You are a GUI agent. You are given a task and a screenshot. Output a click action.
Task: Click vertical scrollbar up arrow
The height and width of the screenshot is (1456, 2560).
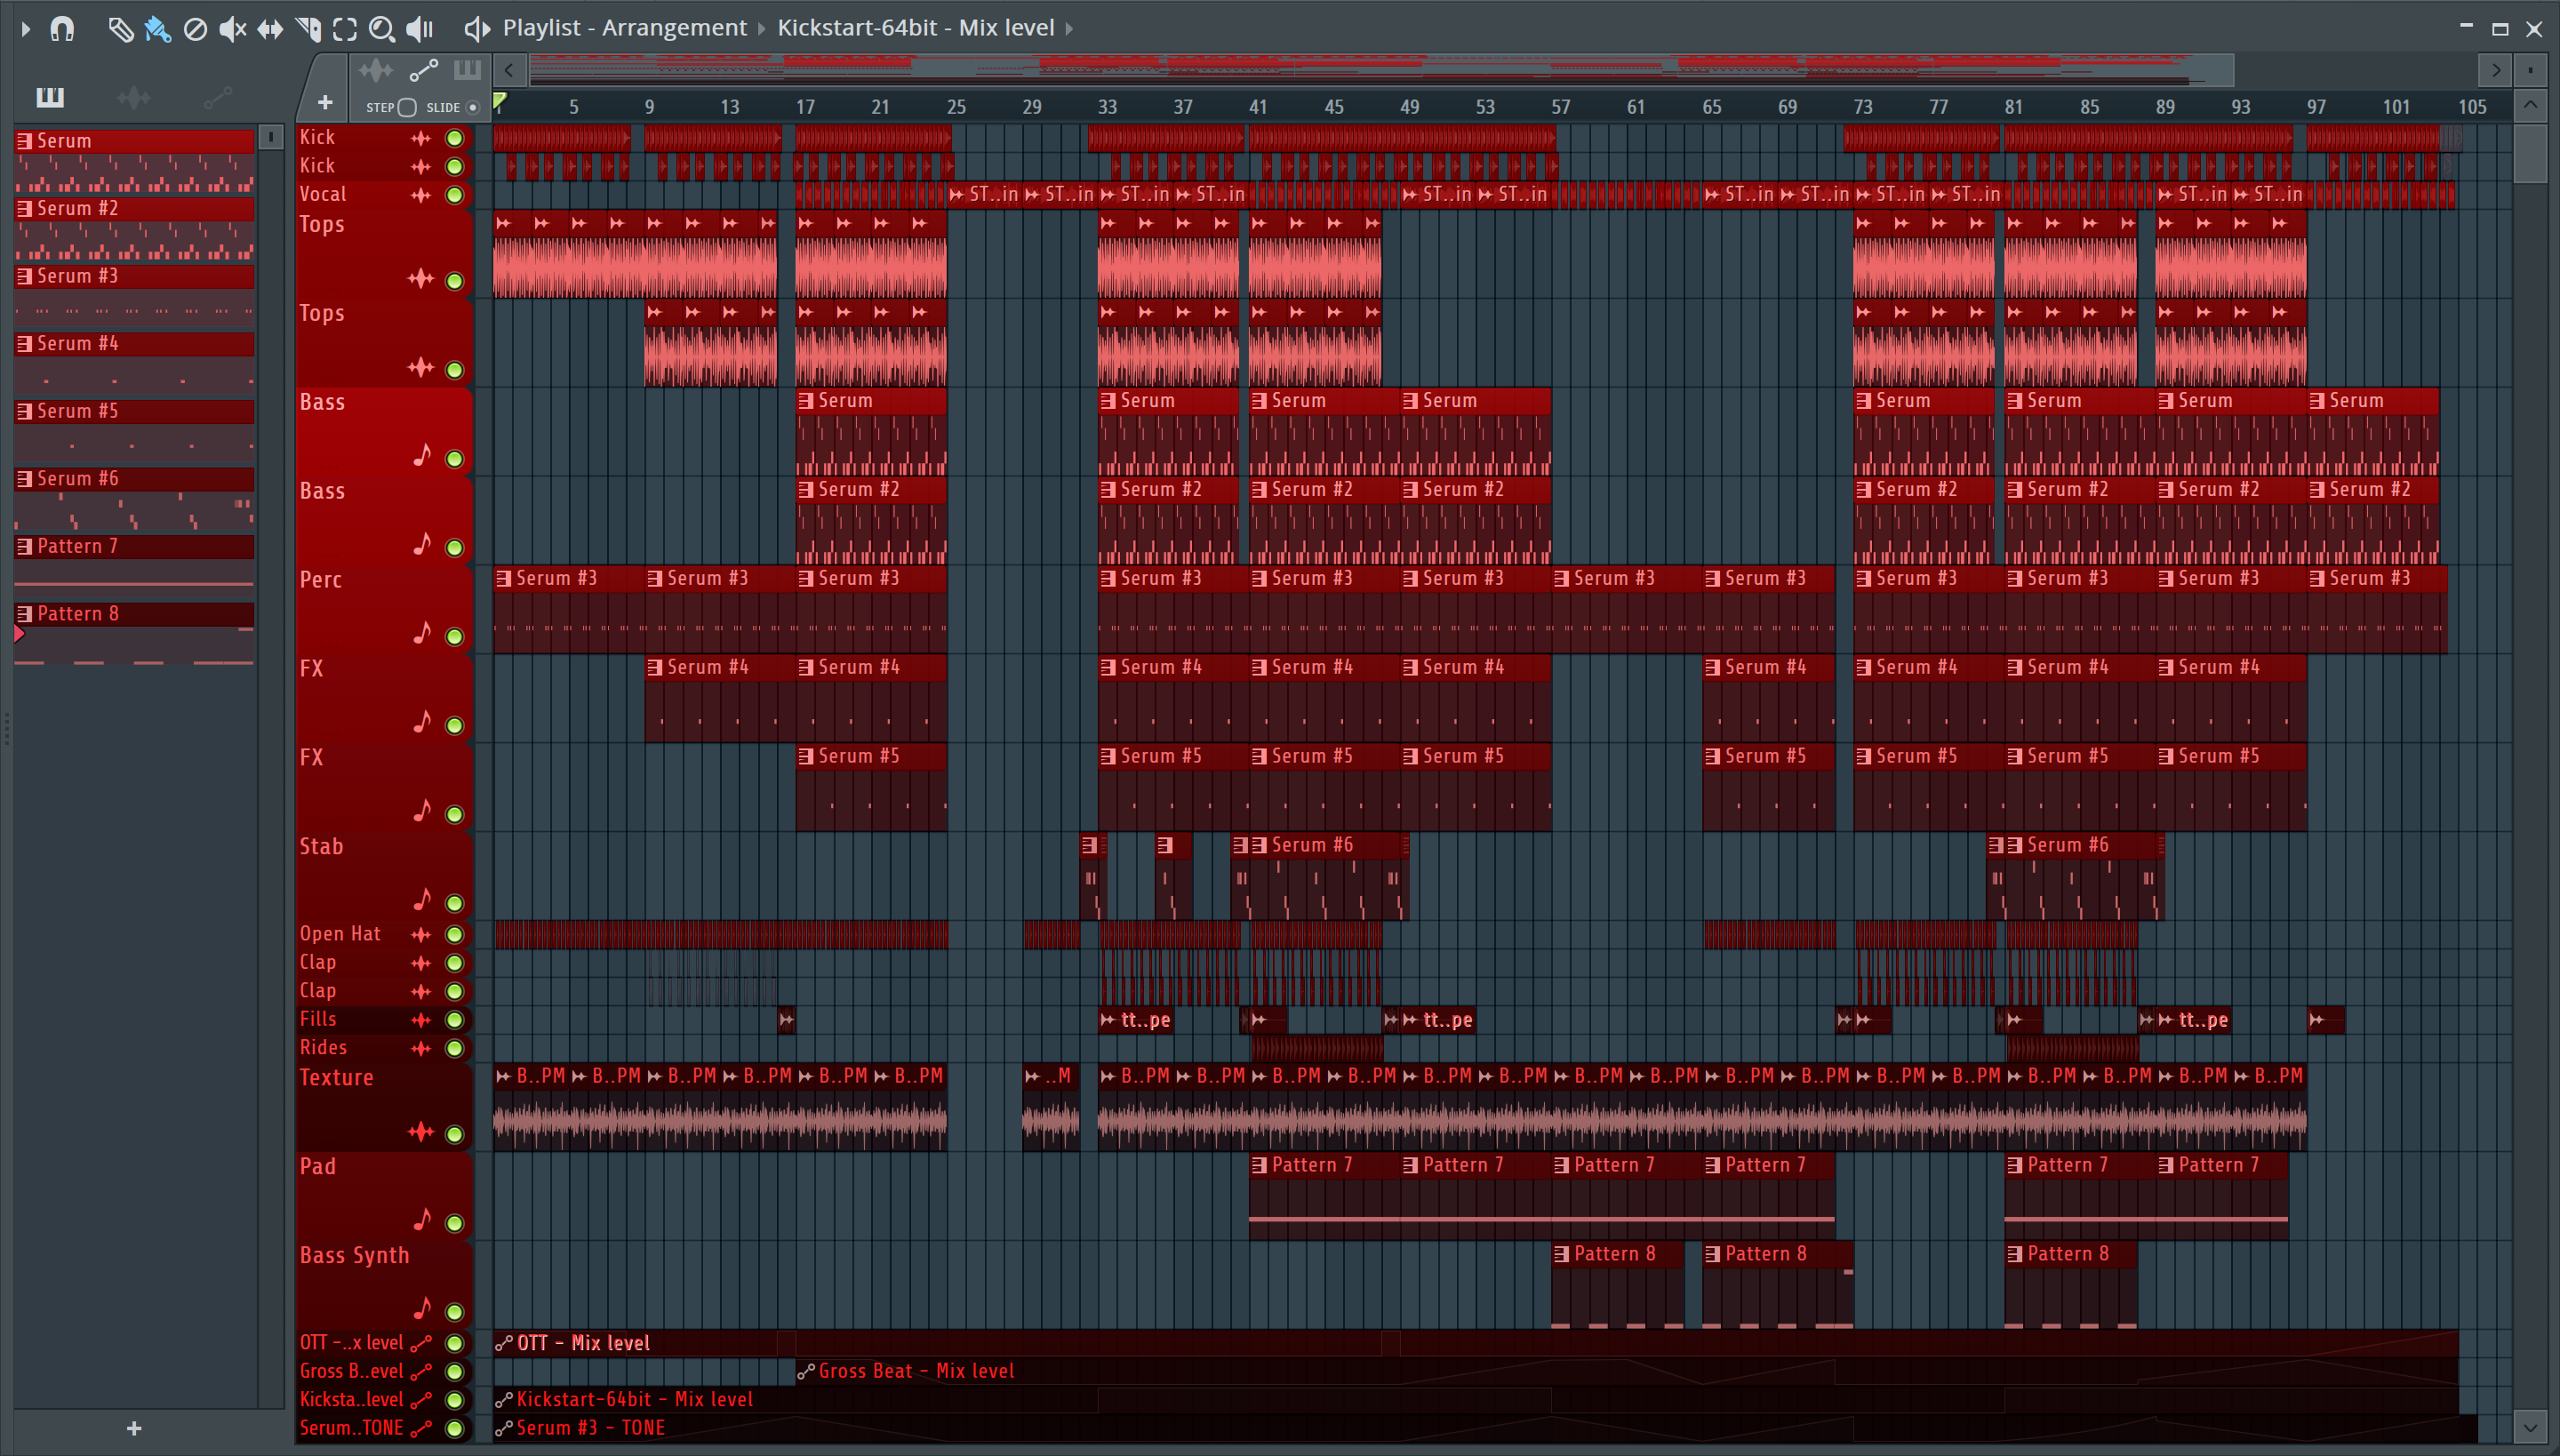click(2530, 105)
